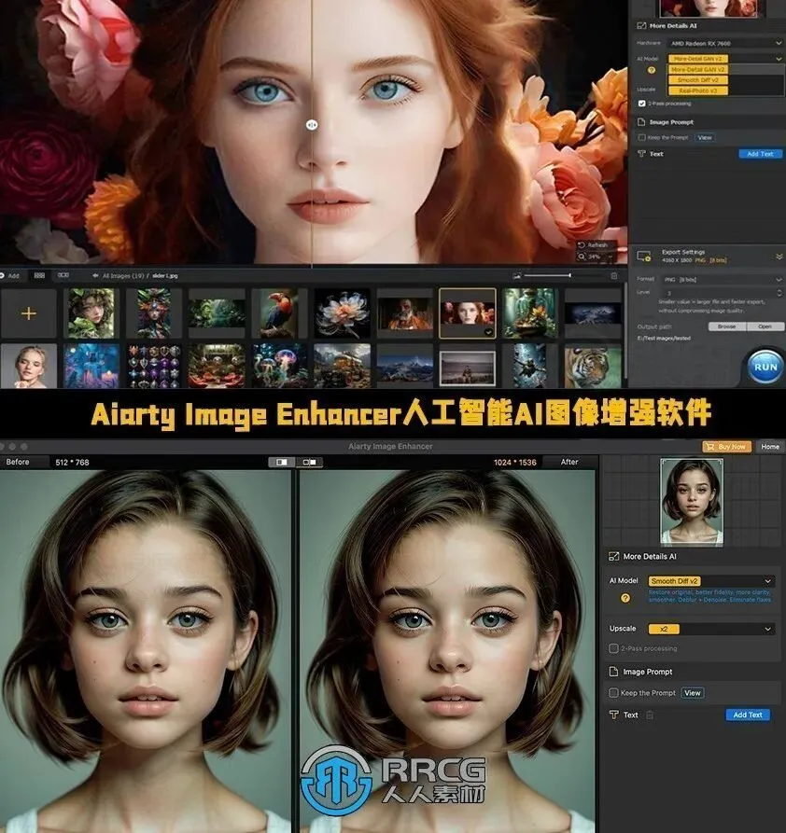
Task: Click the AI Model help icon in lower window
Action: (625, 598)
